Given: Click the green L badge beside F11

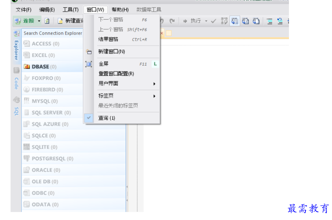Looking at the screenshot, I should (155, 64).
